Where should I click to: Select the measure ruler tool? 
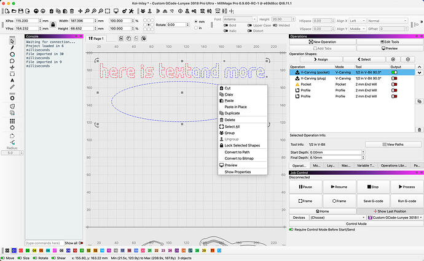(x=12, y=87)
